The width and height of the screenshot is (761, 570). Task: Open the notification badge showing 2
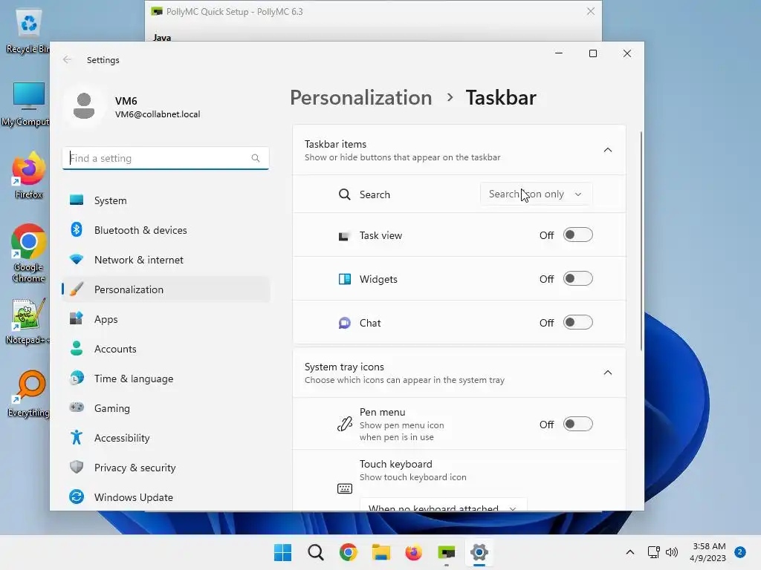740,552
